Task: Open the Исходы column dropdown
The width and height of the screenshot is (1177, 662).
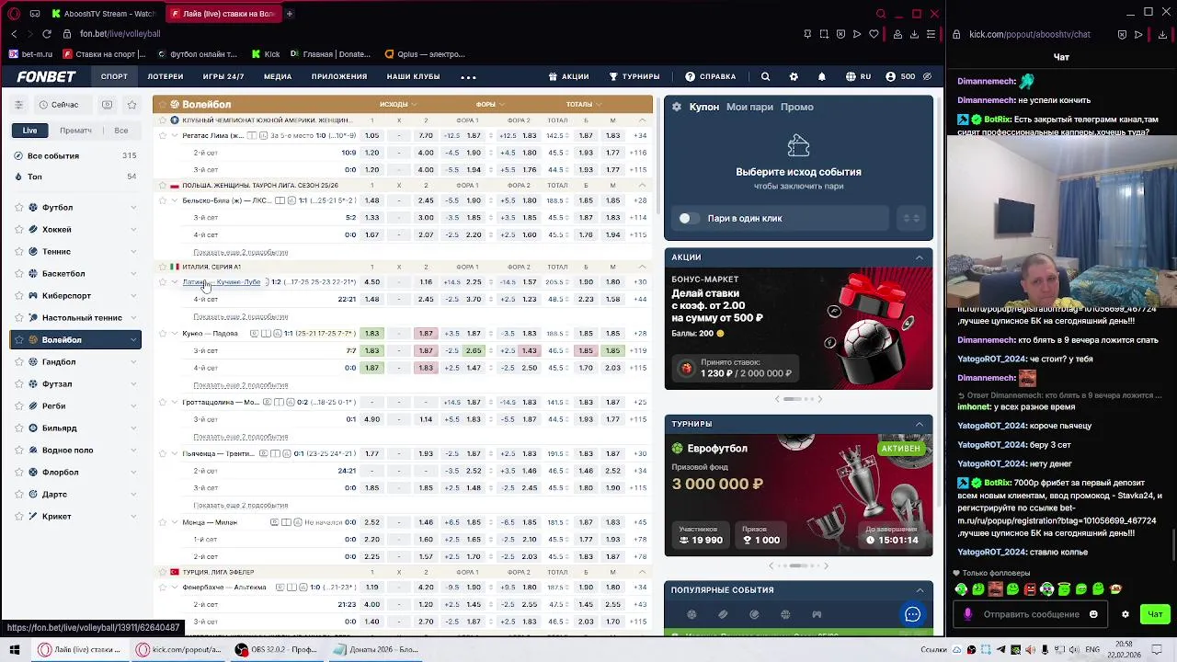Action: click(x=398, y=104)
